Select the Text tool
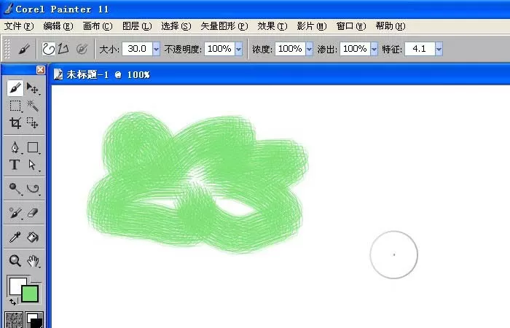 [15, 165]
